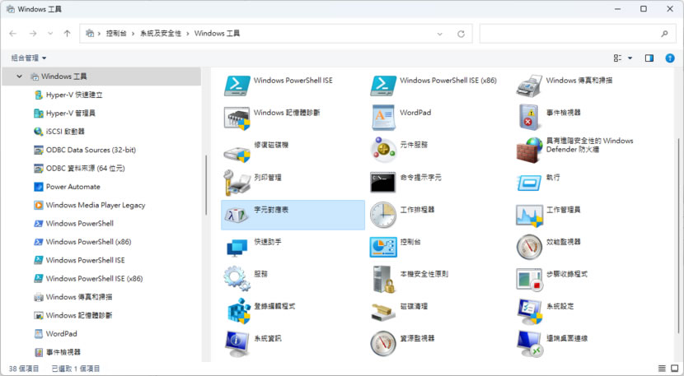Image resolution: width=684 pixels, height=376 pixels.
Task: Refresh the folder with the reload button
Action: pyautogui.click(x=461, y=34)
